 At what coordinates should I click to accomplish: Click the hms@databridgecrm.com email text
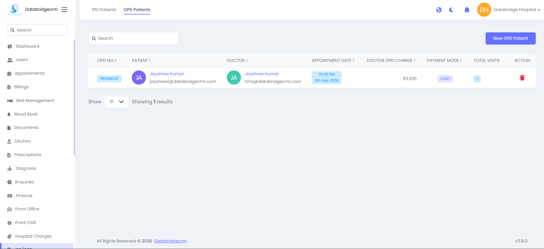[x=273, y=81]
